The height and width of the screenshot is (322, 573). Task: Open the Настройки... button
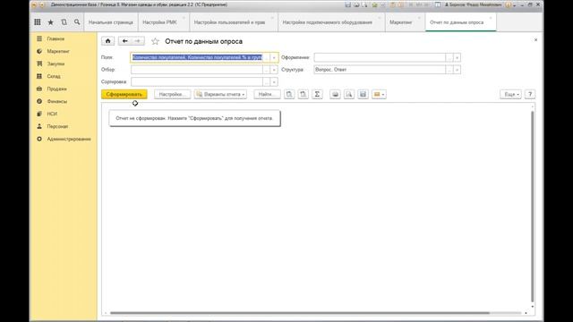coord(172,94)
